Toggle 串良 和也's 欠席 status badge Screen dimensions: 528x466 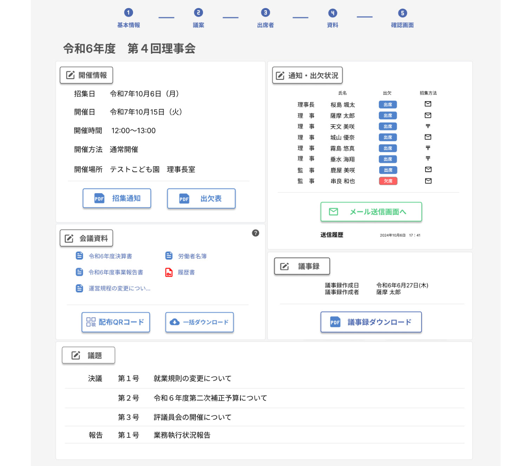point(388,181)
